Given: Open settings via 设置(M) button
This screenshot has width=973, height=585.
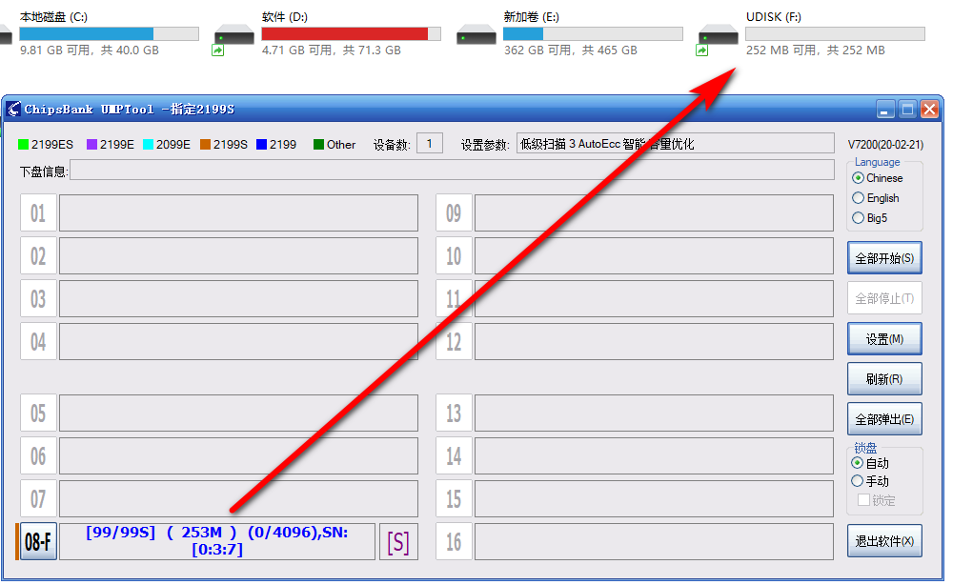Looking at the screenshot, I should [x=884, y=339].
